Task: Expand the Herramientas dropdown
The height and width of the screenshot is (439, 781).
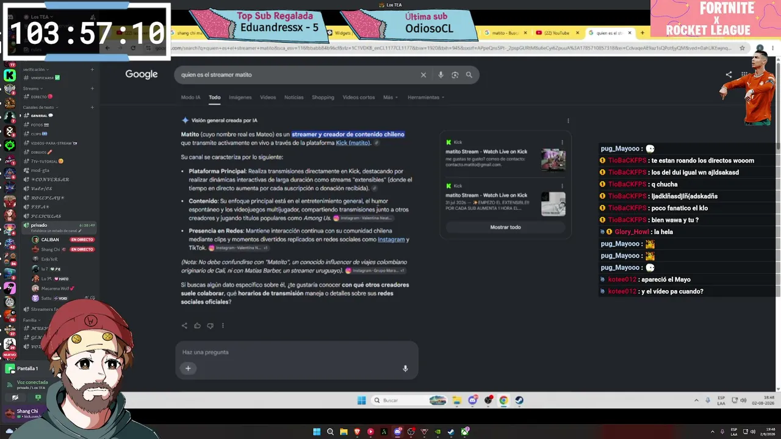Action: point(426,98)
